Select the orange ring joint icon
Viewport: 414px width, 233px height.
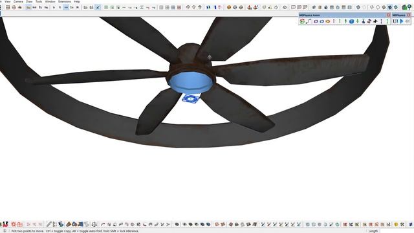(x=328, y=21)
